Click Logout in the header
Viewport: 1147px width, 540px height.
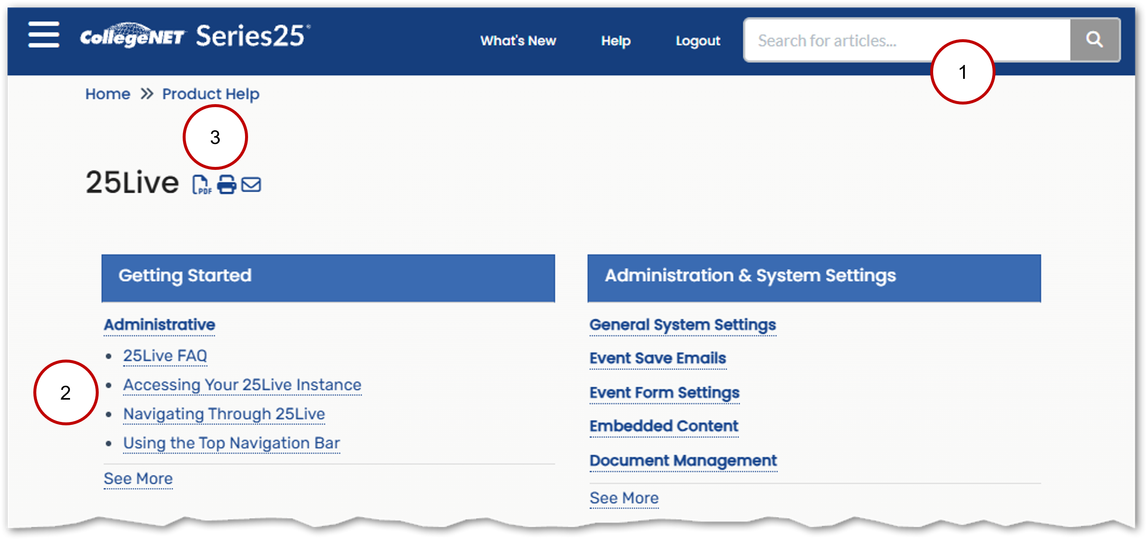(697, 41)
